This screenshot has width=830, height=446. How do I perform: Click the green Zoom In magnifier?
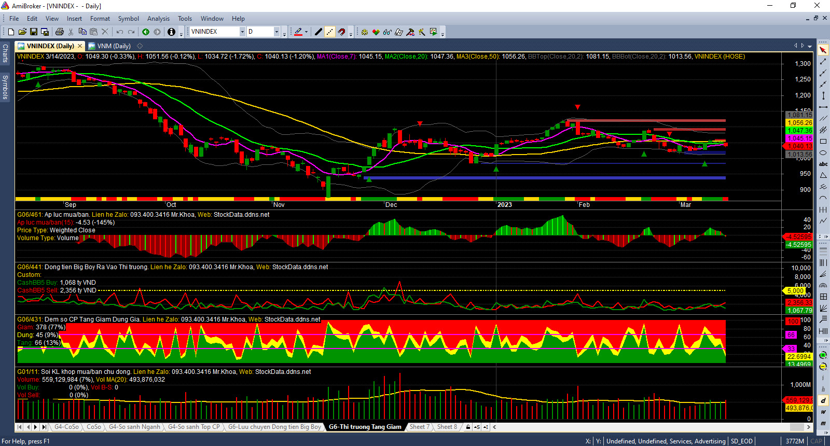pos(823,356)
